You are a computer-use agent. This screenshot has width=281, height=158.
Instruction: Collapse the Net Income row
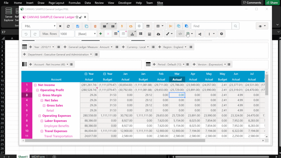35,85
